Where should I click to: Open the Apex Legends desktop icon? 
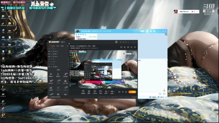[x=3, y=109]
